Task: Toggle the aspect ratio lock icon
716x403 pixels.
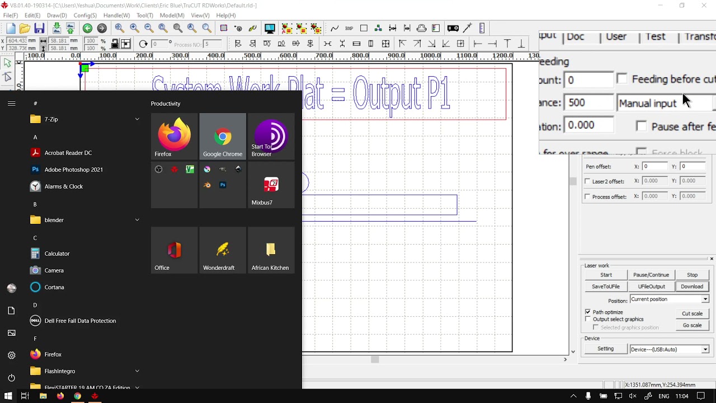Action: tap(115, 44)
